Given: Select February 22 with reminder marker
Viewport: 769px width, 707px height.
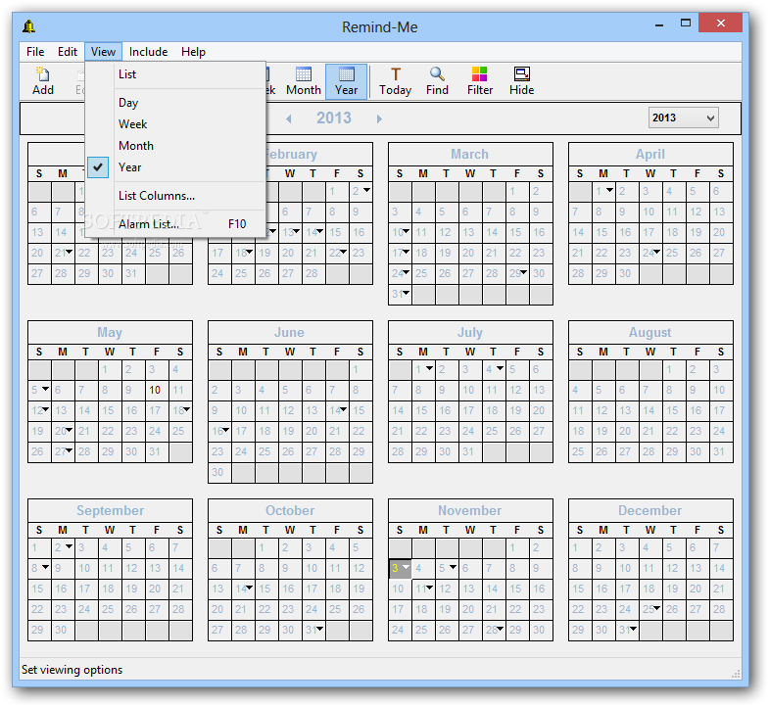Looking at the screenshot, I should [x=337, y=253].
